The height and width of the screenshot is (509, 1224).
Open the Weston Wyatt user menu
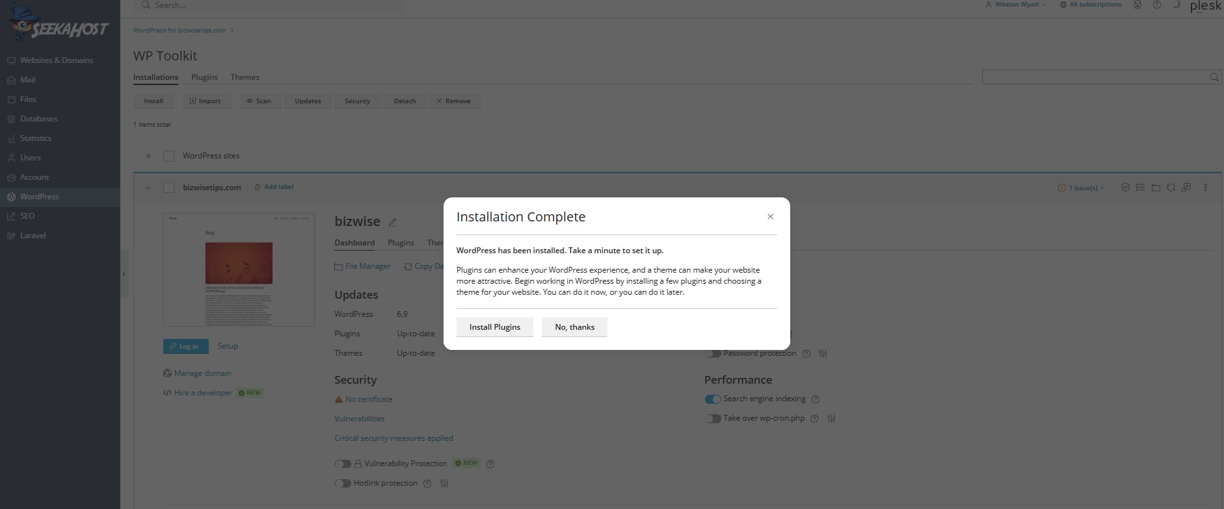coord(1015,5)
